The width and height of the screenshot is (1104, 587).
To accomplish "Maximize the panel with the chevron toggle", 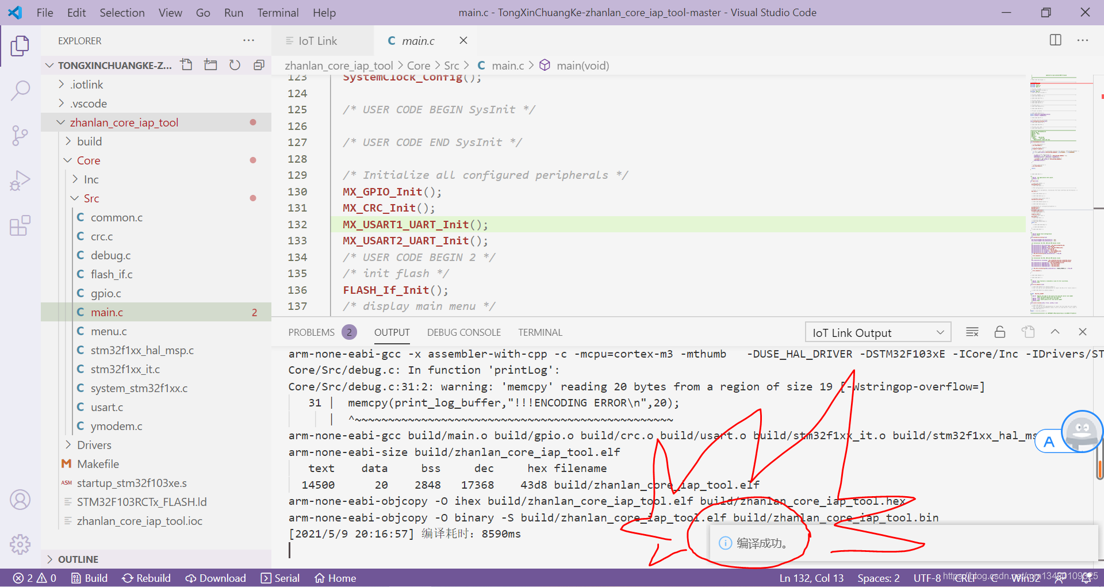I will click(1055, 332).
